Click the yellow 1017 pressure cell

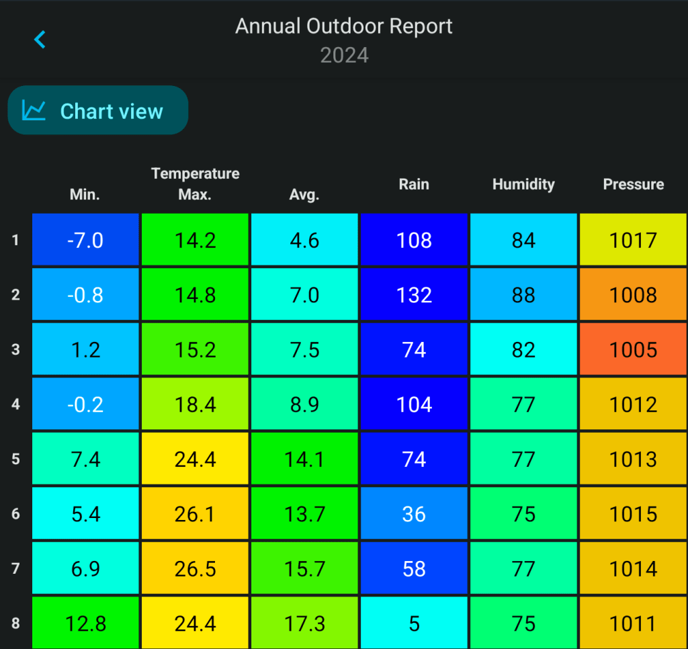(633, 240)
